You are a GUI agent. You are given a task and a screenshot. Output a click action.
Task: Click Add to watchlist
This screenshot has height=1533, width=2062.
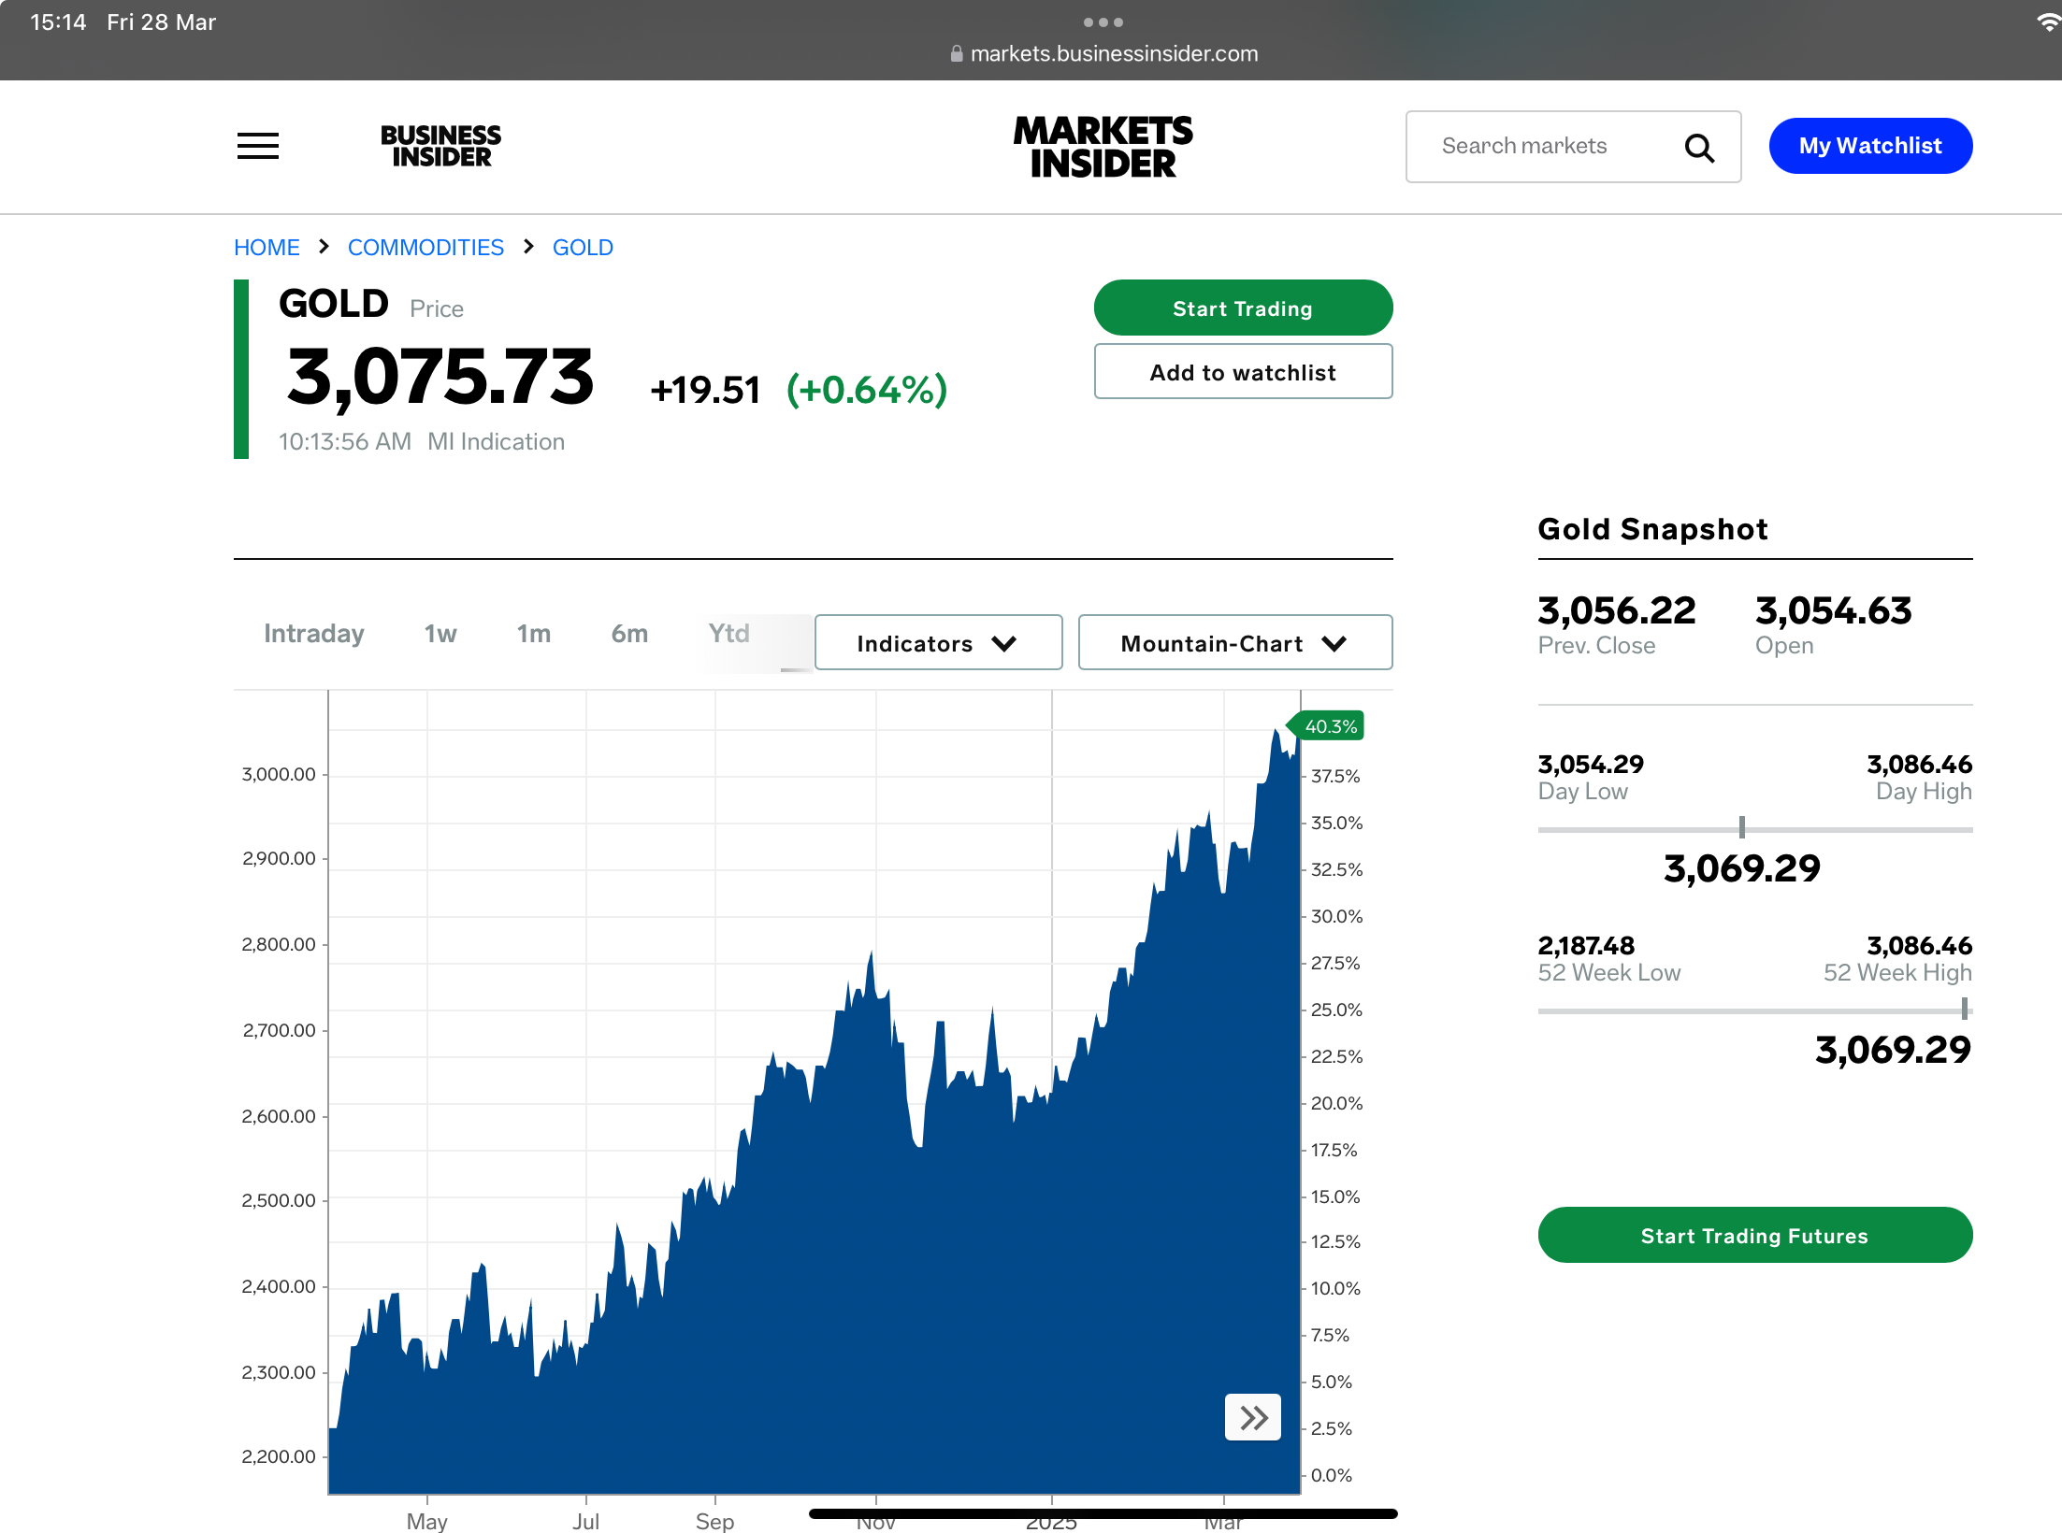click(x=1243, y=372)
